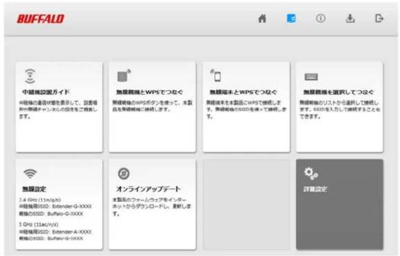The height and width of the screenshot is (256, 400).
Task: Click the smartphone WPS icon
Action: click(x=216, y=75)
